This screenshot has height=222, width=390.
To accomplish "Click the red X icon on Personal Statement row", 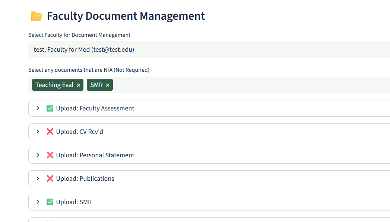I will coord(50,155).
